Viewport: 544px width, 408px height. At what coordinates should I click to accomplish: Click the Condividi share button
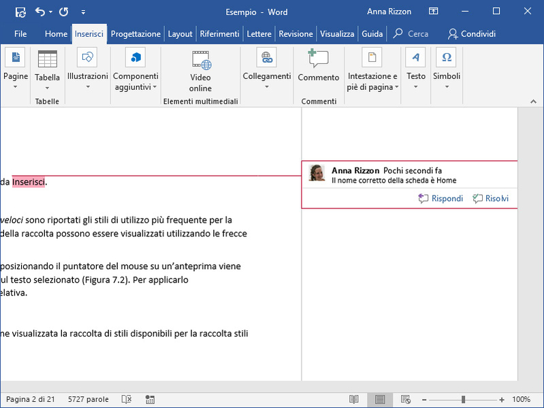pos(472,34)
